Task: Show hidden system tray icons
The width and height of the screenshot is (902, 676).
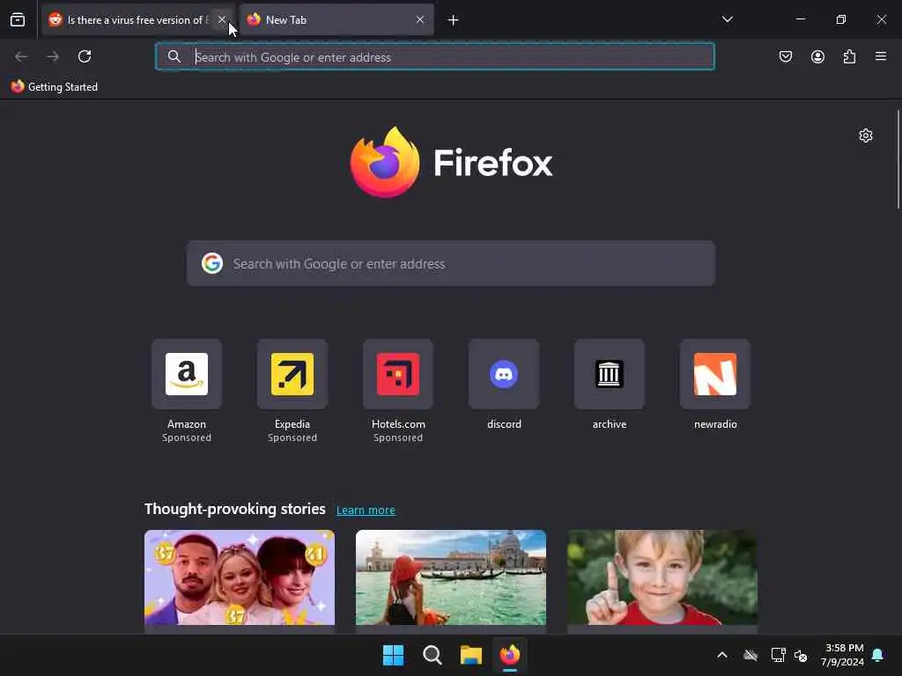Action: [x=722, y=655]
